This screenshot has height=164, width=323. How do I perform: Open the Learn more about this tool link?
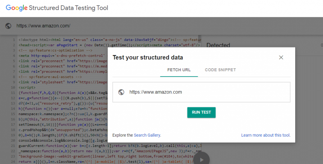[x=266, y=135]
